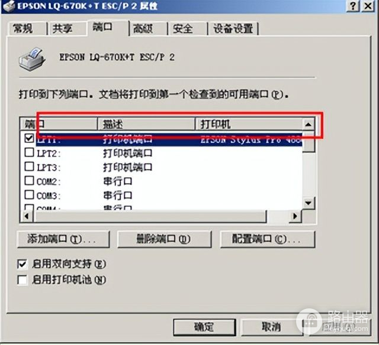Click the help question mark button
Viewport: 379px width, 345px height.
pos(353,5)
